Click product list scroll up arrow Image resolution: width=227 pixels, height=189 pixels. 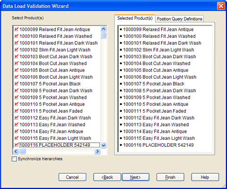pyautogui.click(x=104, y=29)
